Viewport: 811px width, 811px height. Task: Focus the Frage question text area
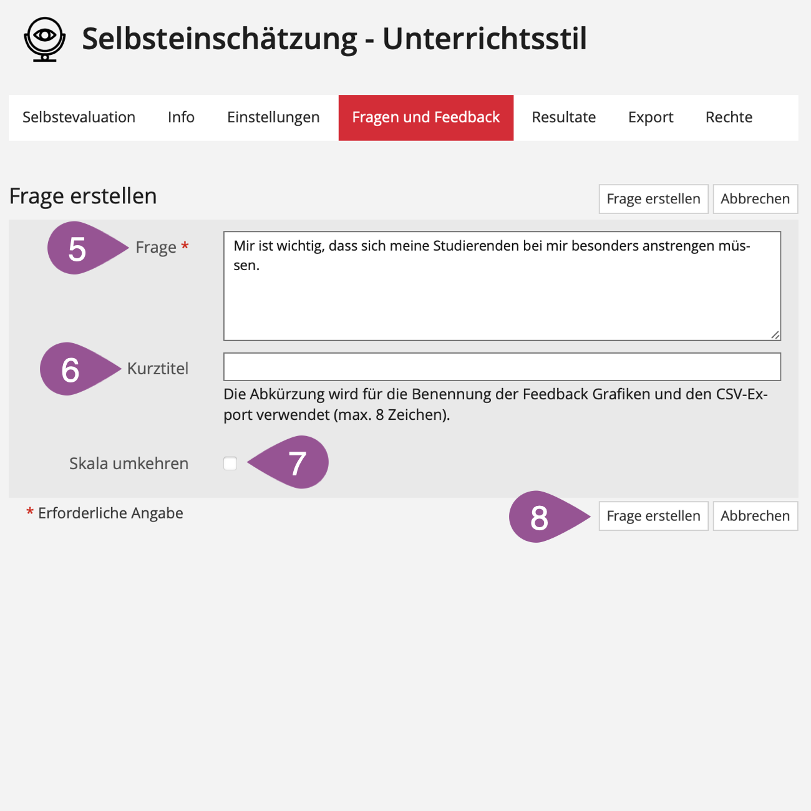point(502,293)
